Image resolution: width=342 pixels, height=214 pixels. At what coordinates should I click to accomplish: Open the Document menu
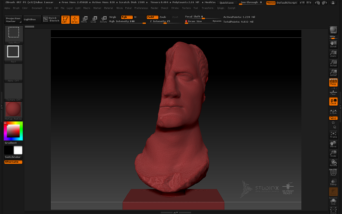[x=37, y=8]
